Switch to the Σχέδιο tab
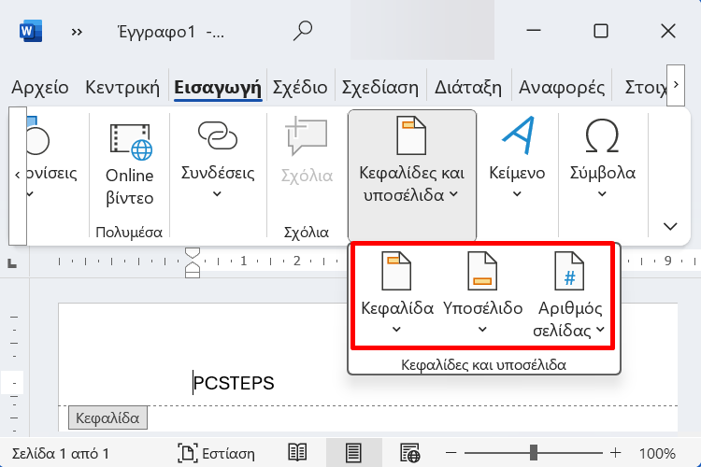Image resolution: width=701 pixels, height=467 pixels. point(300,87)
